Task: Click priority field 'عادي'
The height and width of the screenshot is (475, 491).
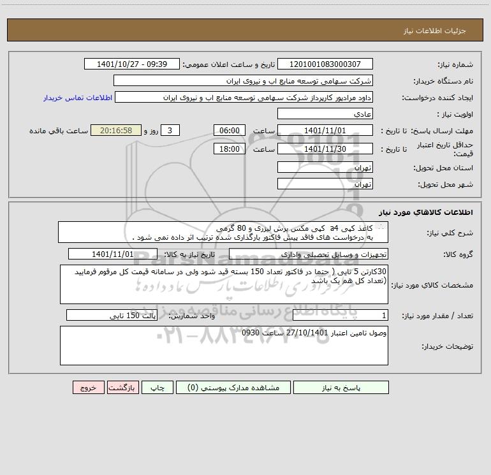Action: pyautogui.click(x=325, y=113)
